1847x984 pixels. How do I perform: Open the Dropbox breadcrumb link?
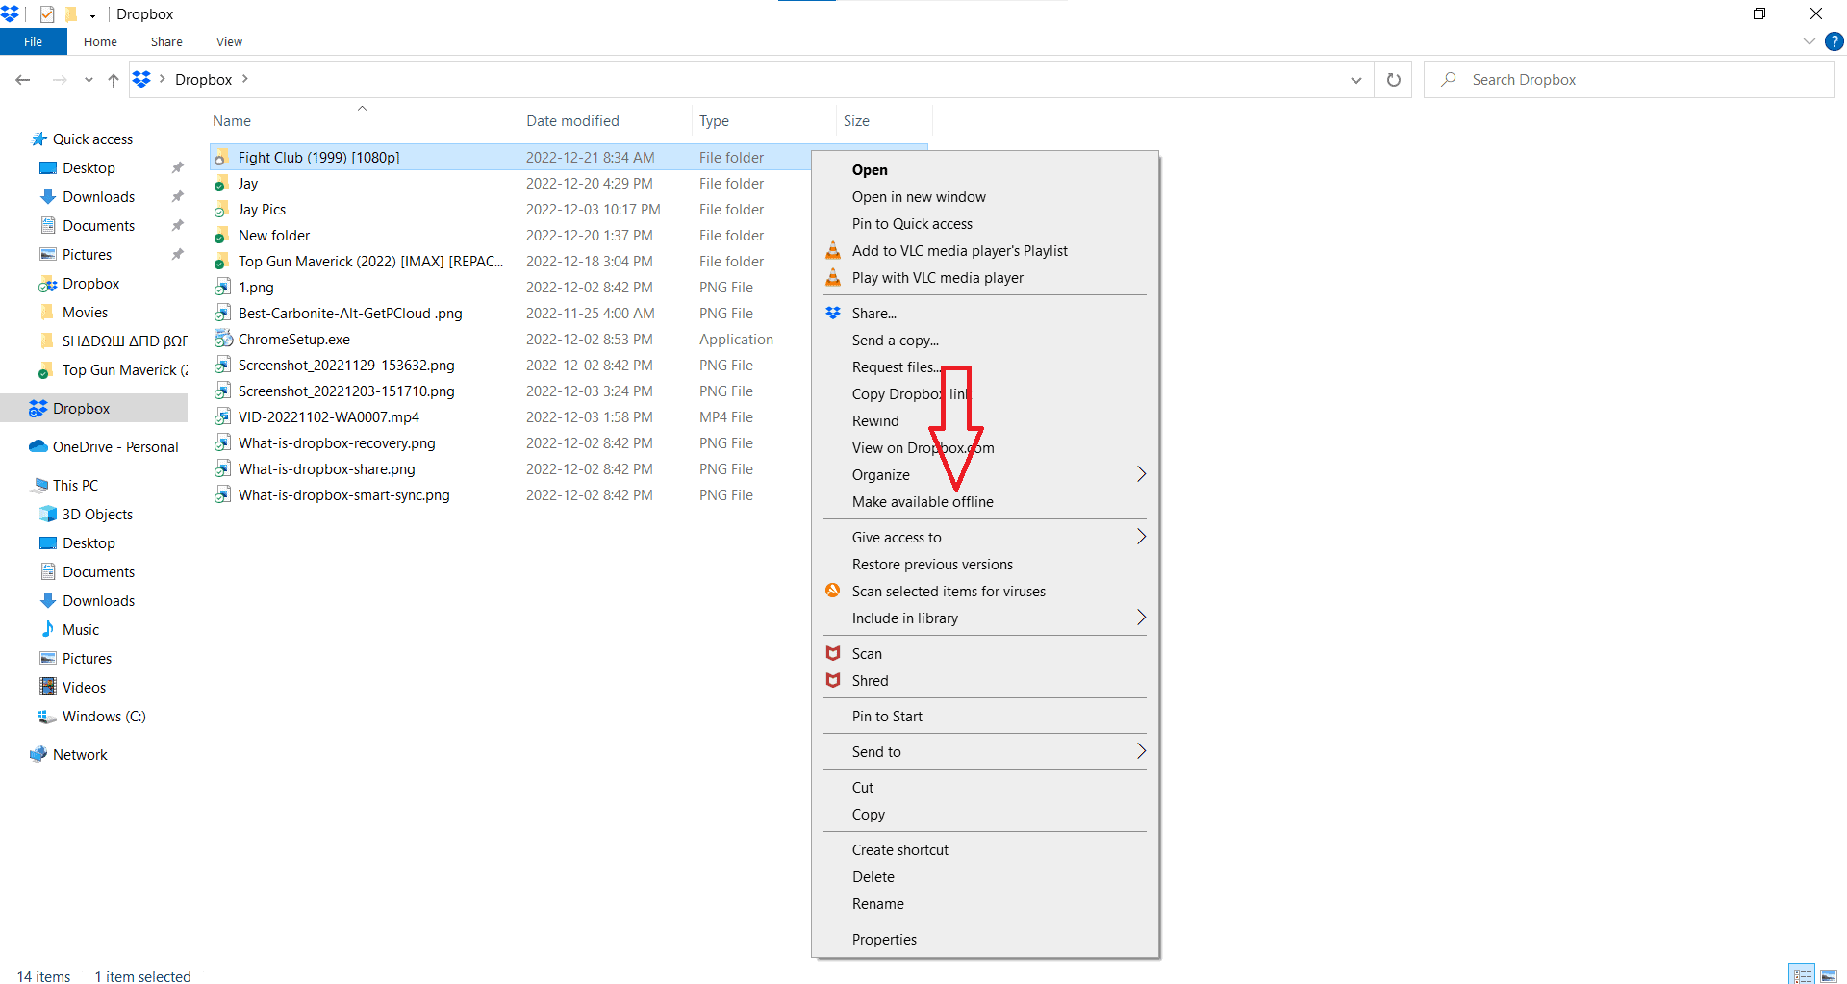click(x=203, y=79)
